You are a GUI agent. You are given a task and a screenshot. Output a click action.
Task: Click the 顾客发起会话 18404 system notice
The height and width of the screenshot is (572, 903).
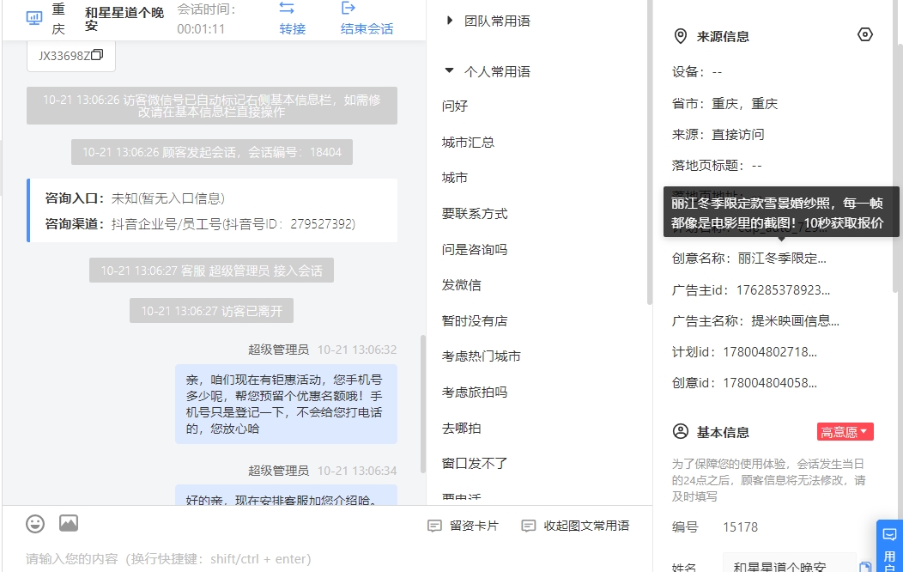[212, 152]
